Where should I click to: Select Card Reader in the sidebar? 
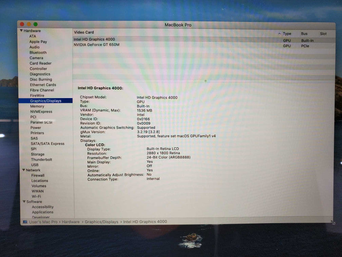click(x=41, y=63)
